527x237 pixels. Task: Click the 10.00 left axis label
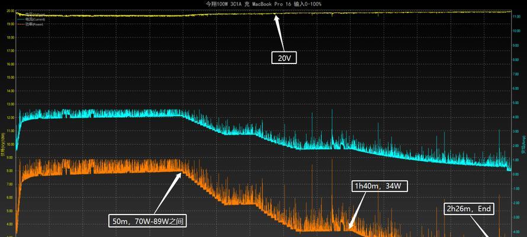[10, 144]
